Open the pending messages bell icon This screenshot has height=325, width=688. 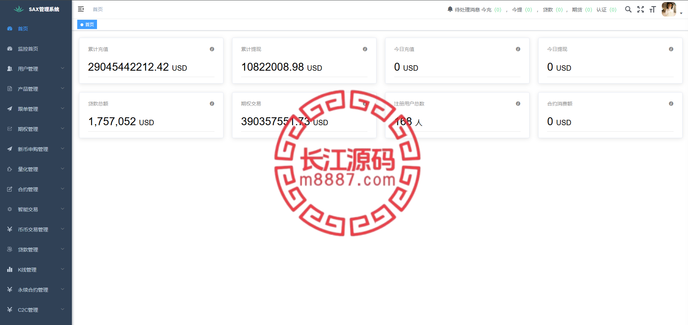coord(450,9)
